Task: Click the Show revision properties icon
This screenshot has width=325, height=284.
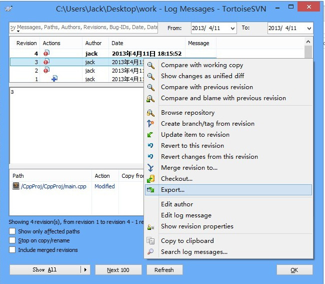Action: click(x=150, y=227)
